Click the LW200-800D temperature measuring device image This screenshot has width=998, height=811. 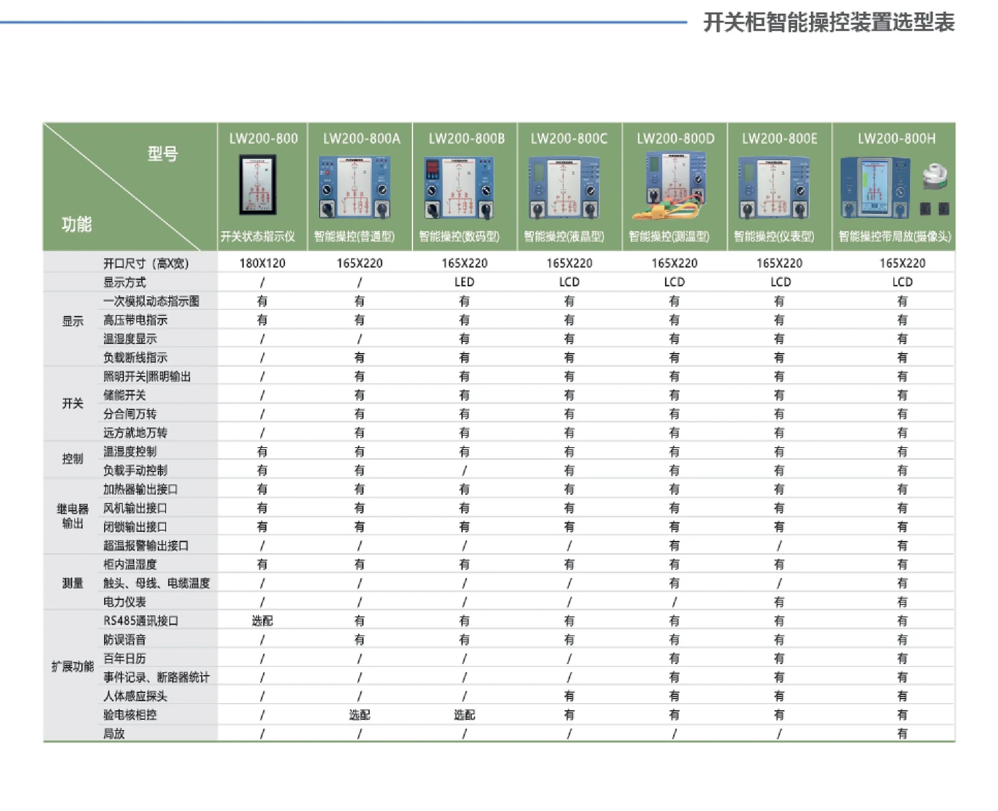point(671,187)
